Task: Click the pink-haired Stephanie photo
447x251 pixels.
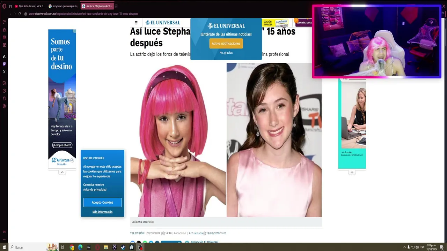Action: tap(178, 140)
